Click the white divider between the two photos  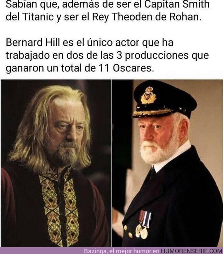[112, 163]
